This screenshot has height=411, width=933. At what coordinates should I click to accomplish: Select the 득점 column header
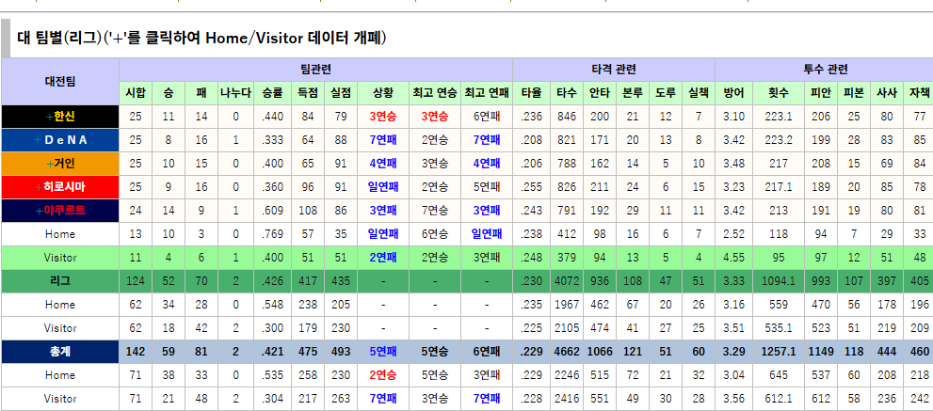coord(308,93)
